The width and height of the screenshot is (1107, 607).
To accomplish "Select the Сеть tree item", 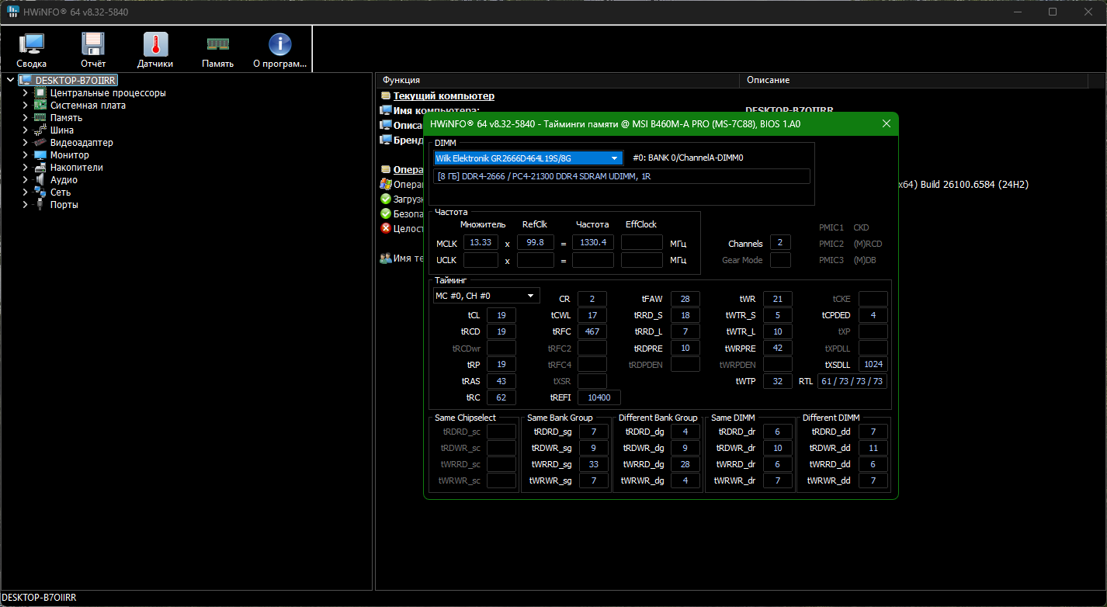I will [61, 193].
